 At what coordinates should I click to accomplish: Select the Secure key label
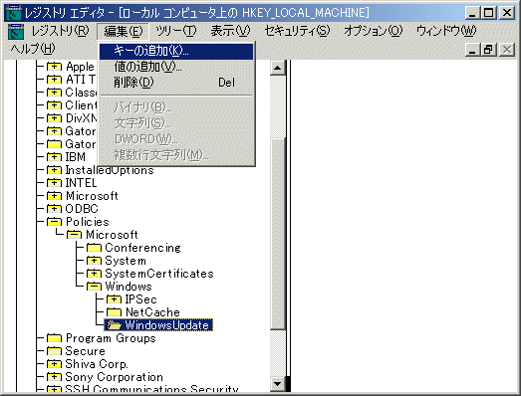pyautogui.click(x=85, y=351)
